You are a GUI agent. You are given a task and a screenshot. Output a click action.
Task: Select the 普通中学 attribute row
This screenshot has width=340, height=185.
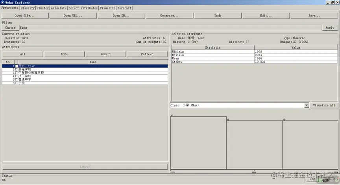click(x=85, y=79)
